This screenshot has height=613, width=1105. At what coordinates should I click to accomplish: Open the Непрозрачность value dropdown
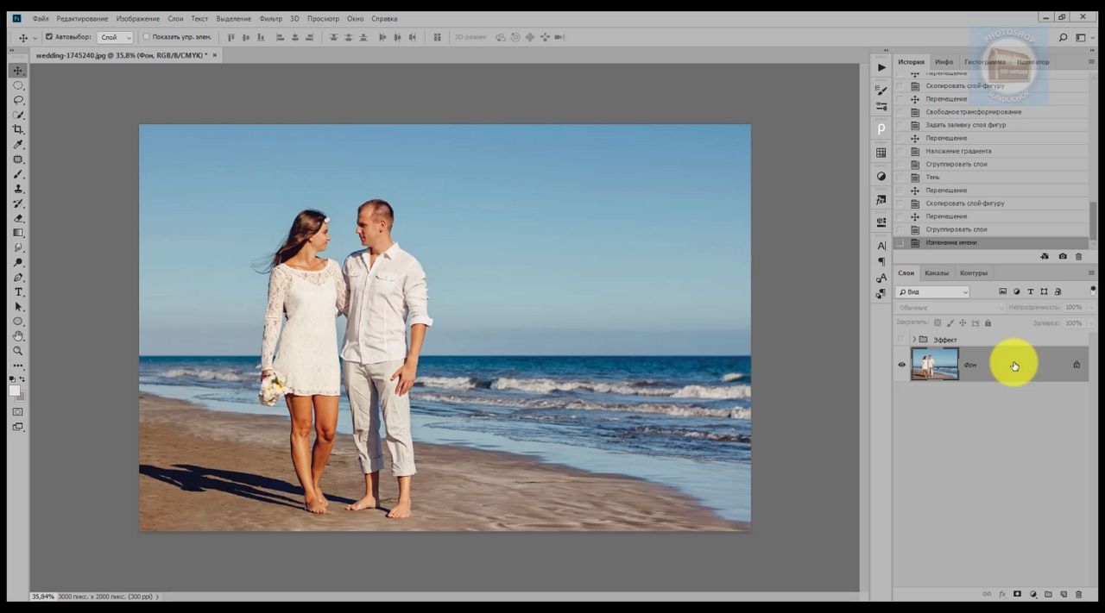click(x=1091, y=307)
